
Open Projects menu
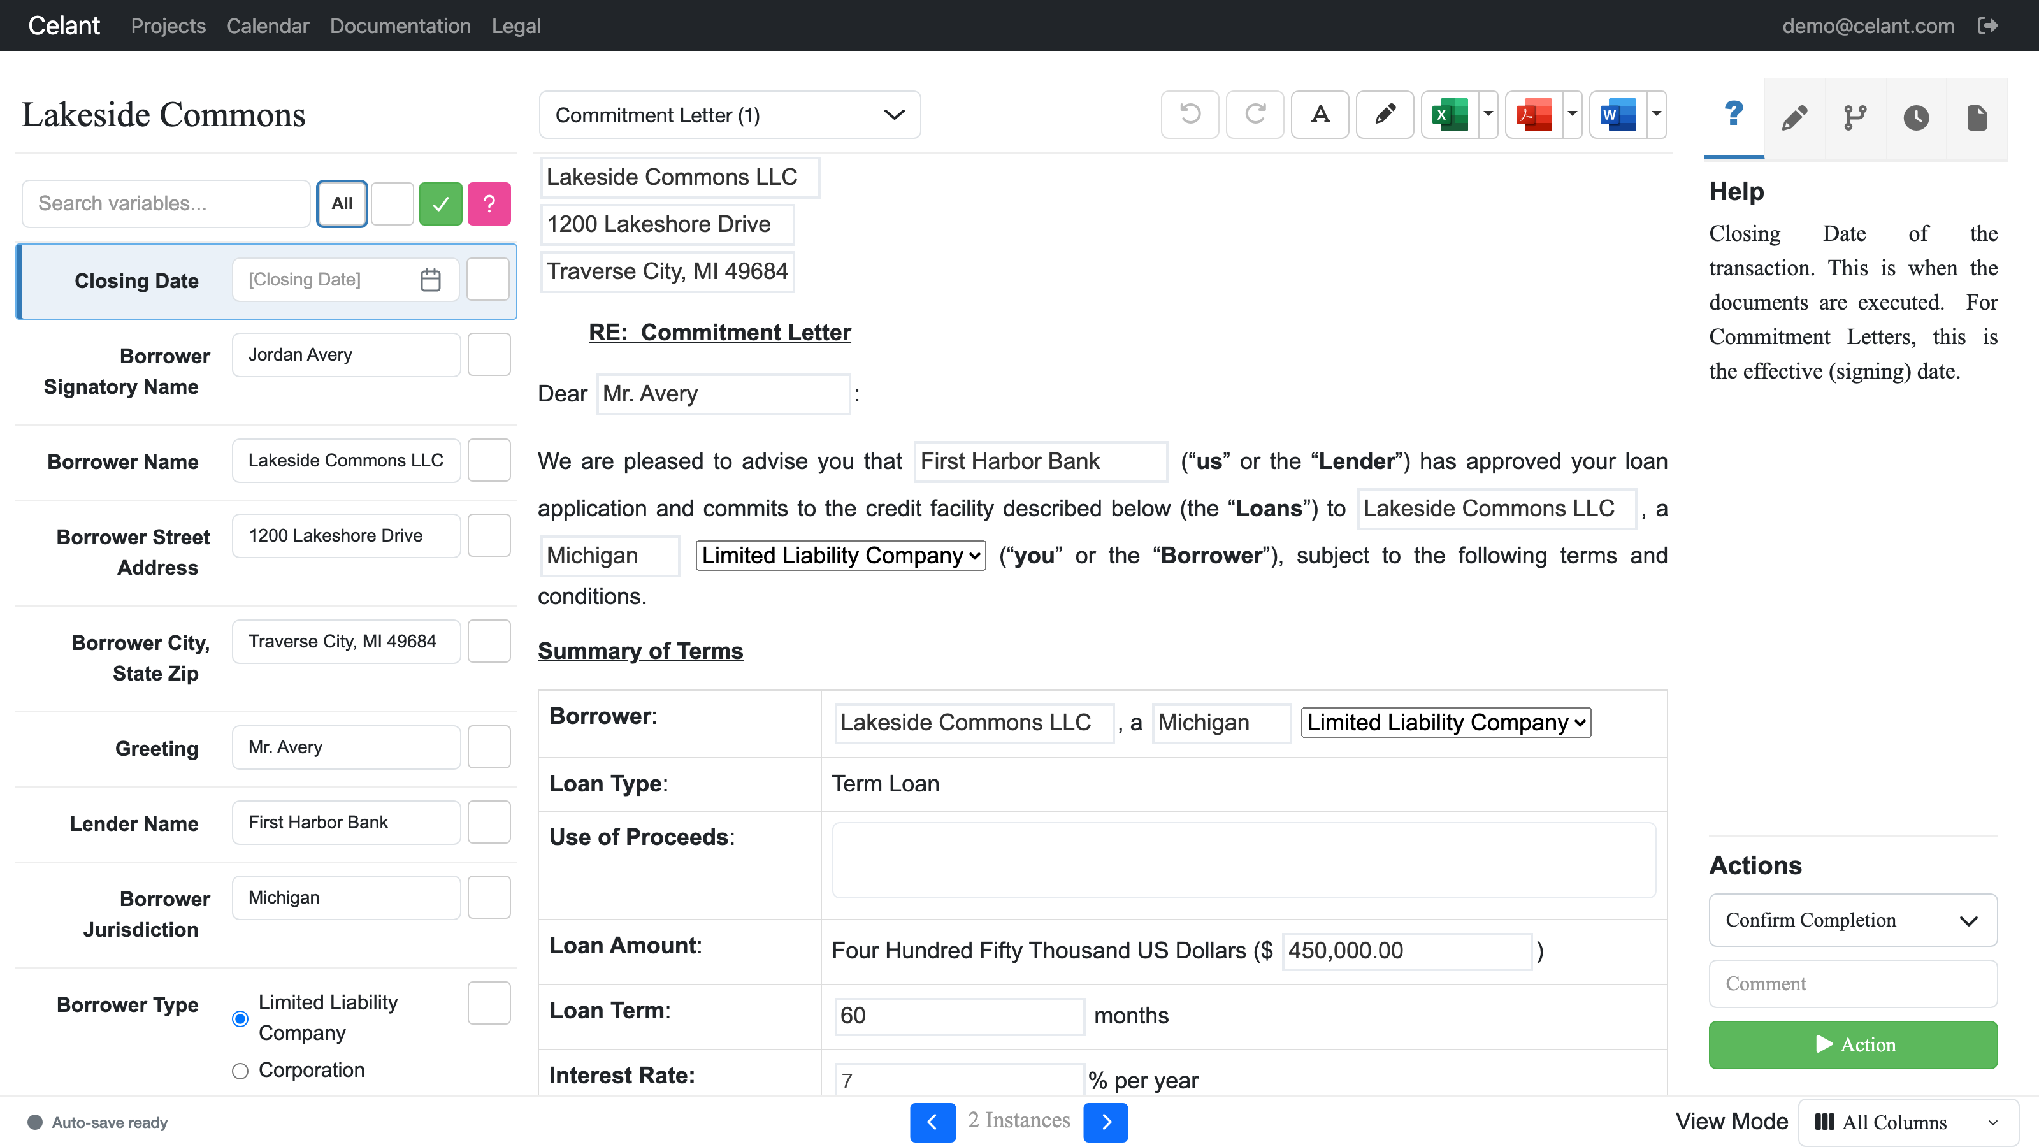click(168, 25)
